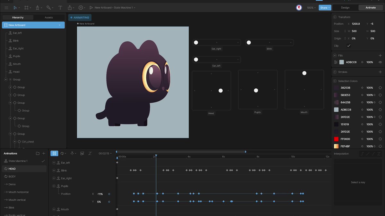Set keyframe on Pupils Position X
This screenshot has height=216, width=385.
coord(109,194)
